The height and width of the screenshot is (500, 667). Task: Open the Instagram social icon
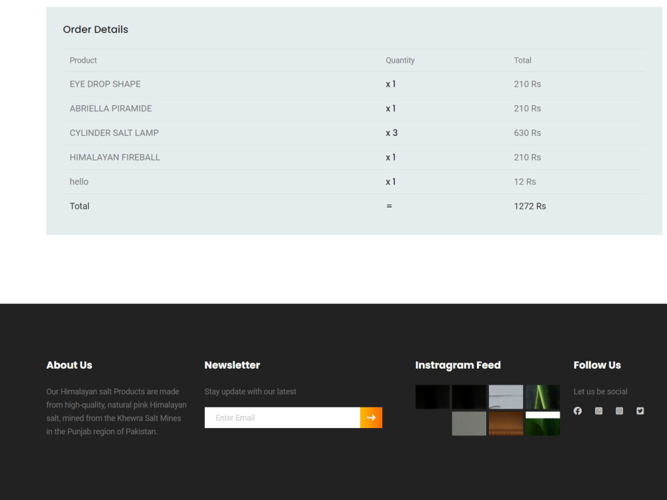click(x=620, y=411)
